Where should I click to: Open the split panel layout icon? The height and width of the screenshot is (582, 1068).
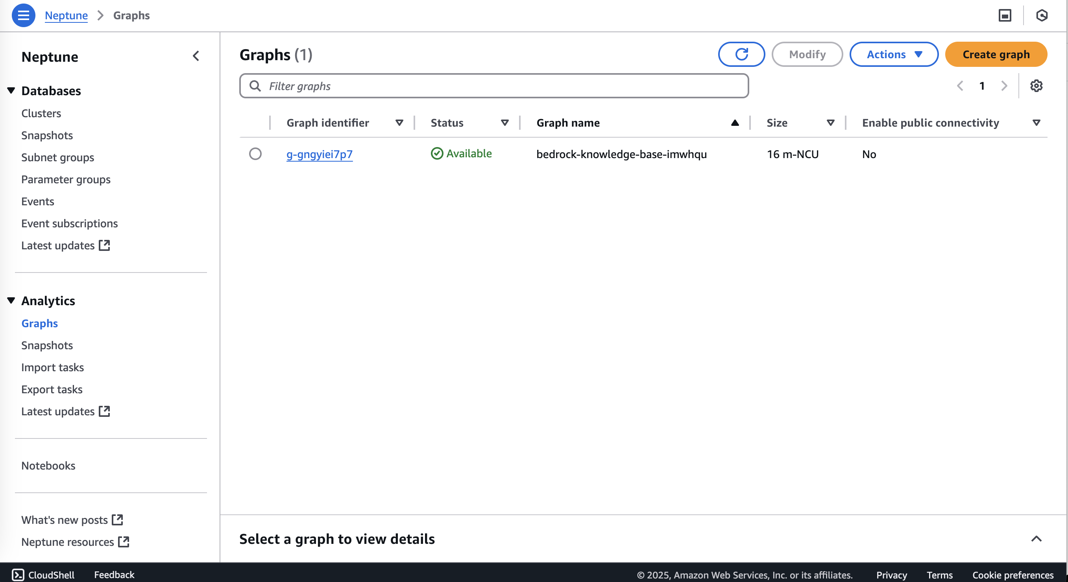[x=1005, y=15]
